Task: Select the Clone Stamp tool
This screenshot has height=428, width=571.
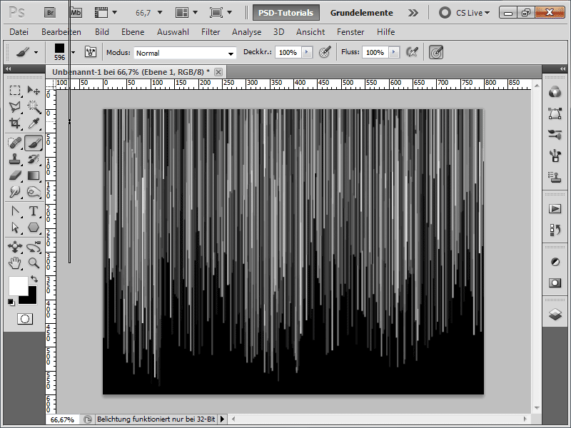Action: tap(15, 159)
